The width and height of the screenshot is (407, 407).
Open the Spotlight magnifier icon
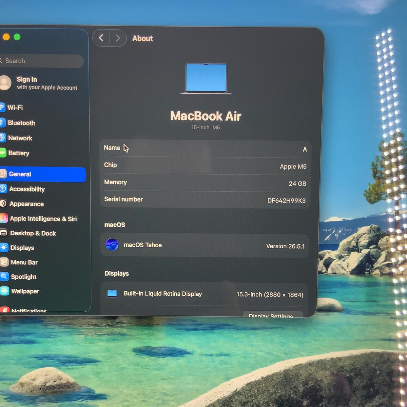point(4,276)
